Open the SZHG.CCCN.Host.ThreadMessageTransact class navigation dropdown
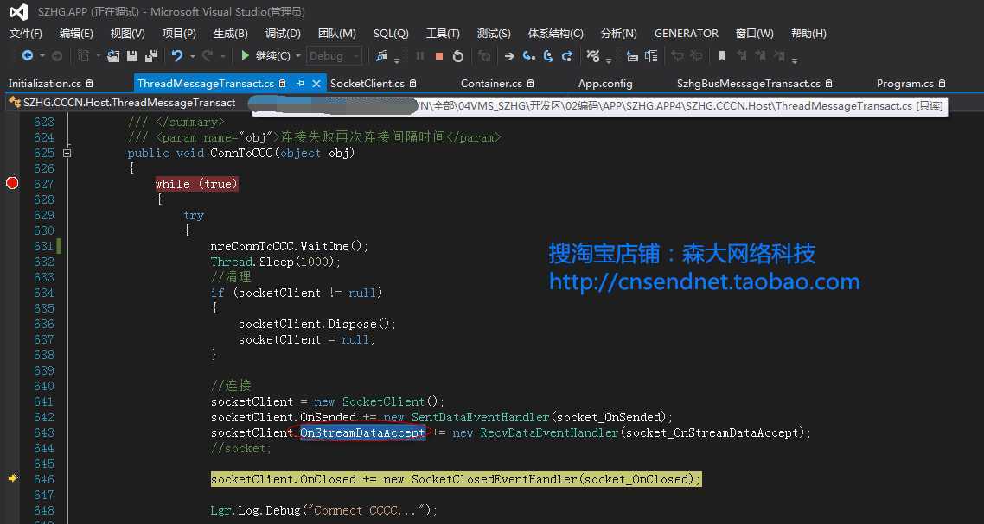 tap(129, 103)
